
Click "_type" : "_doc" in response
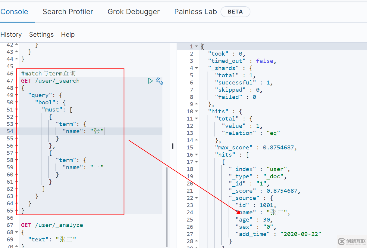258,176
